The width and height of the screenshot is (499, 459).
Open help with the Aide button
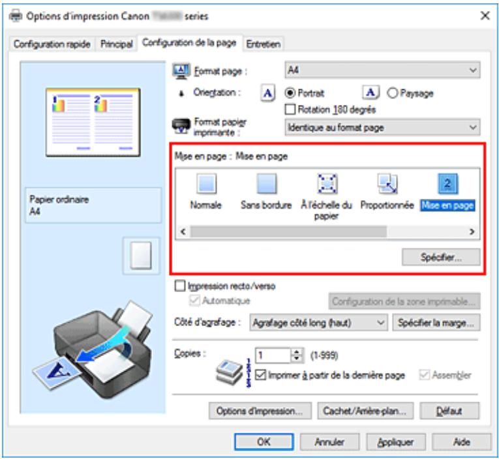click(461, 442)
